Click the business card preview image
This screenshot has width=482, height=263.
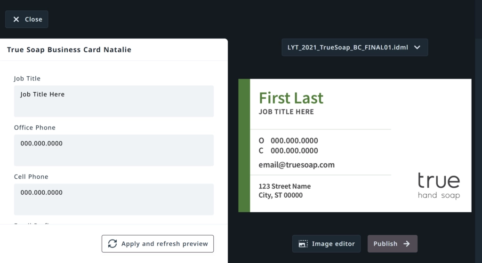(355, 145)
